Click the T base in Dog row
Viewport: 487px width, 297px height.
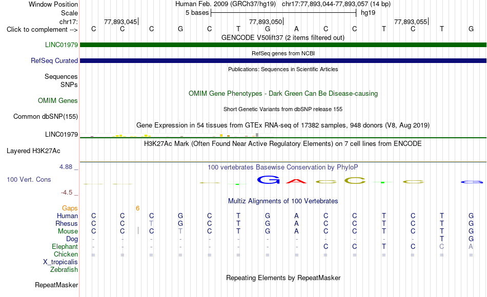pos(442,239)
